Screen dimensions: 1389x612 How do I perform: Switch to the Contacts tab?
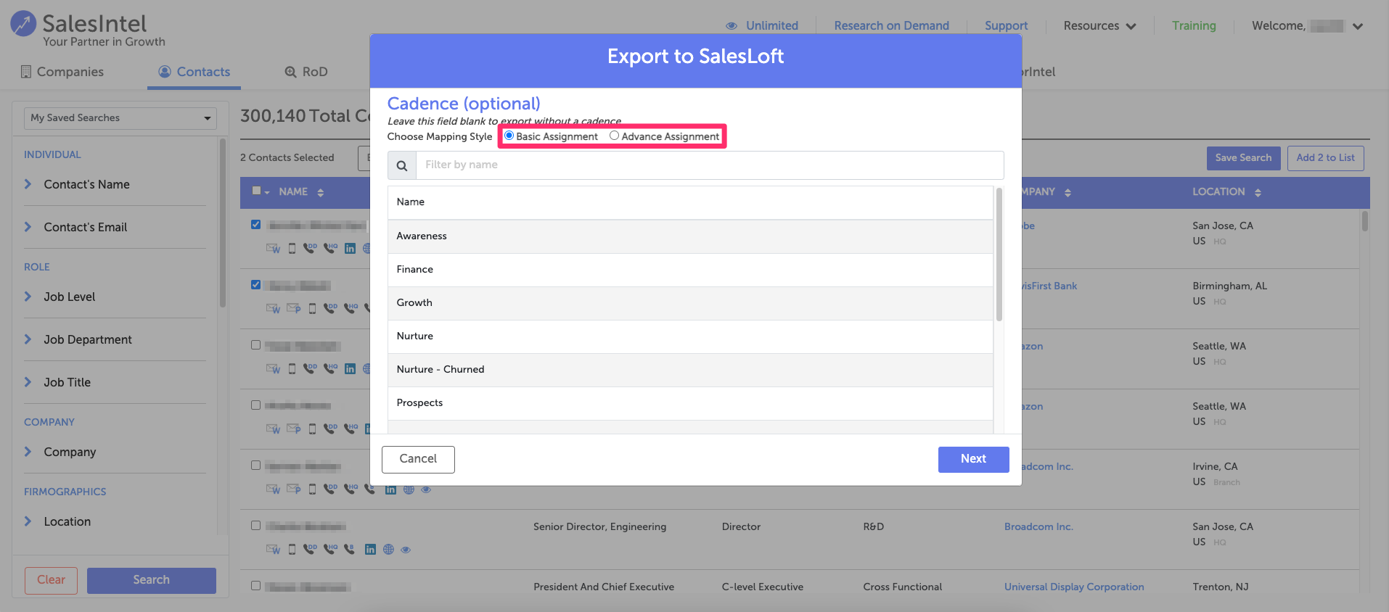(x=194, y=72)
